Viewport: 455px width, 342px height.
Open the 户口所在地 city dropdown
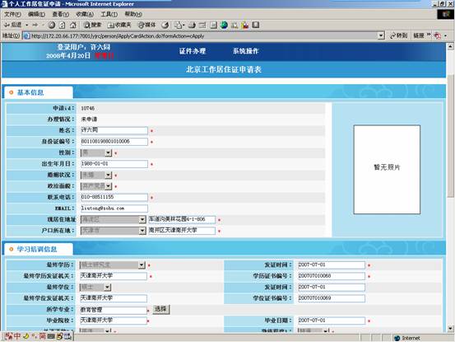click(142, 231)
